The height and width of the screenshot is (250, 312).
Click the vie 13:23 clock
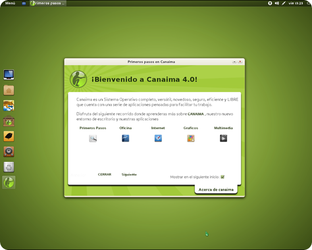(296, 3)
